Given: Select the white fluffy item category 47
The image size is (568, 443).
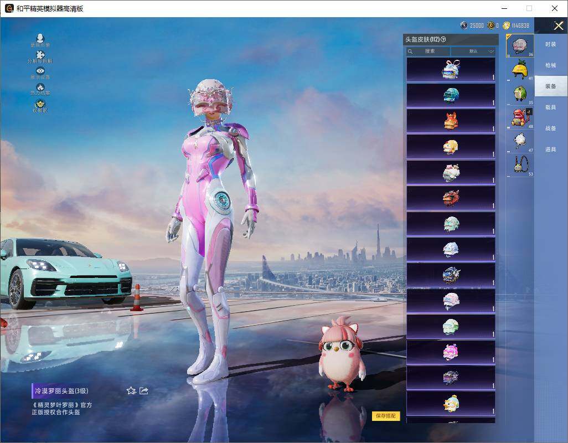Looking at the screenshot, I should (x=520, y=141).
